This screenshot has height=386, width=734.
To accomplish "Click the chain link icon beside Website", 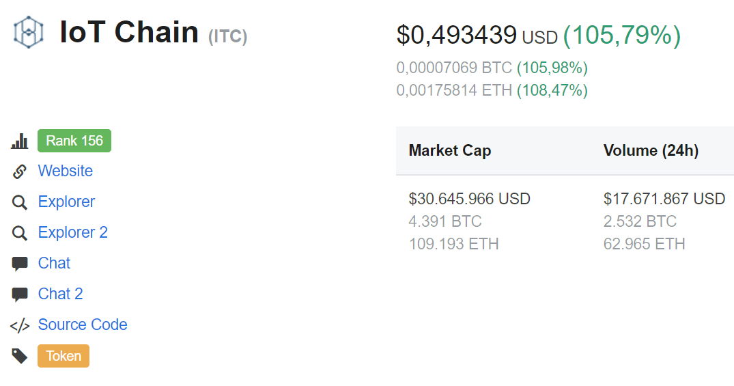I will pos(20,171).
